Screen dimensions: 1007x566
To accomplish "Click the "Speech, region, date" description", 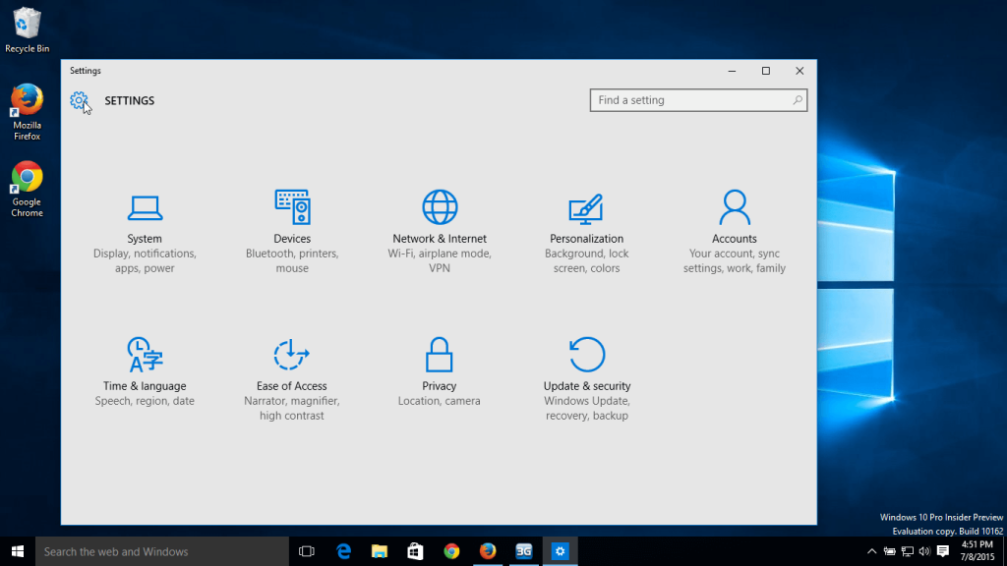I will (145, 401).
